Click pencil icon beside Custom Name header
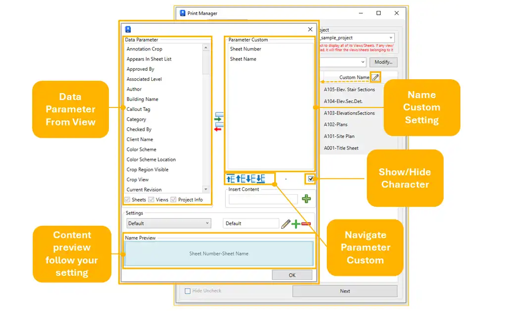 tap(376, 77)
